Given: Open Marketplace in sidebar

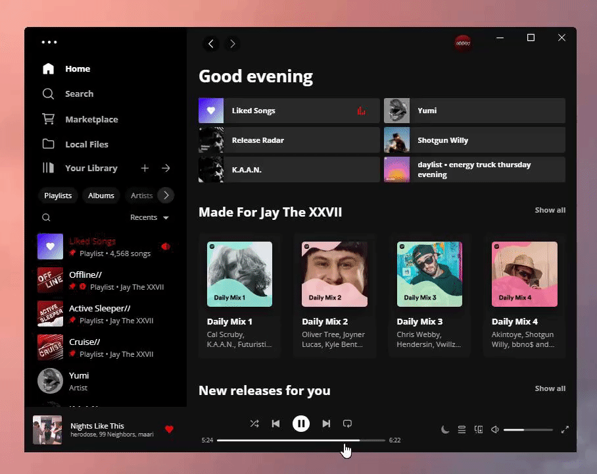Looking at the screenshot, I should pos(80,119).
